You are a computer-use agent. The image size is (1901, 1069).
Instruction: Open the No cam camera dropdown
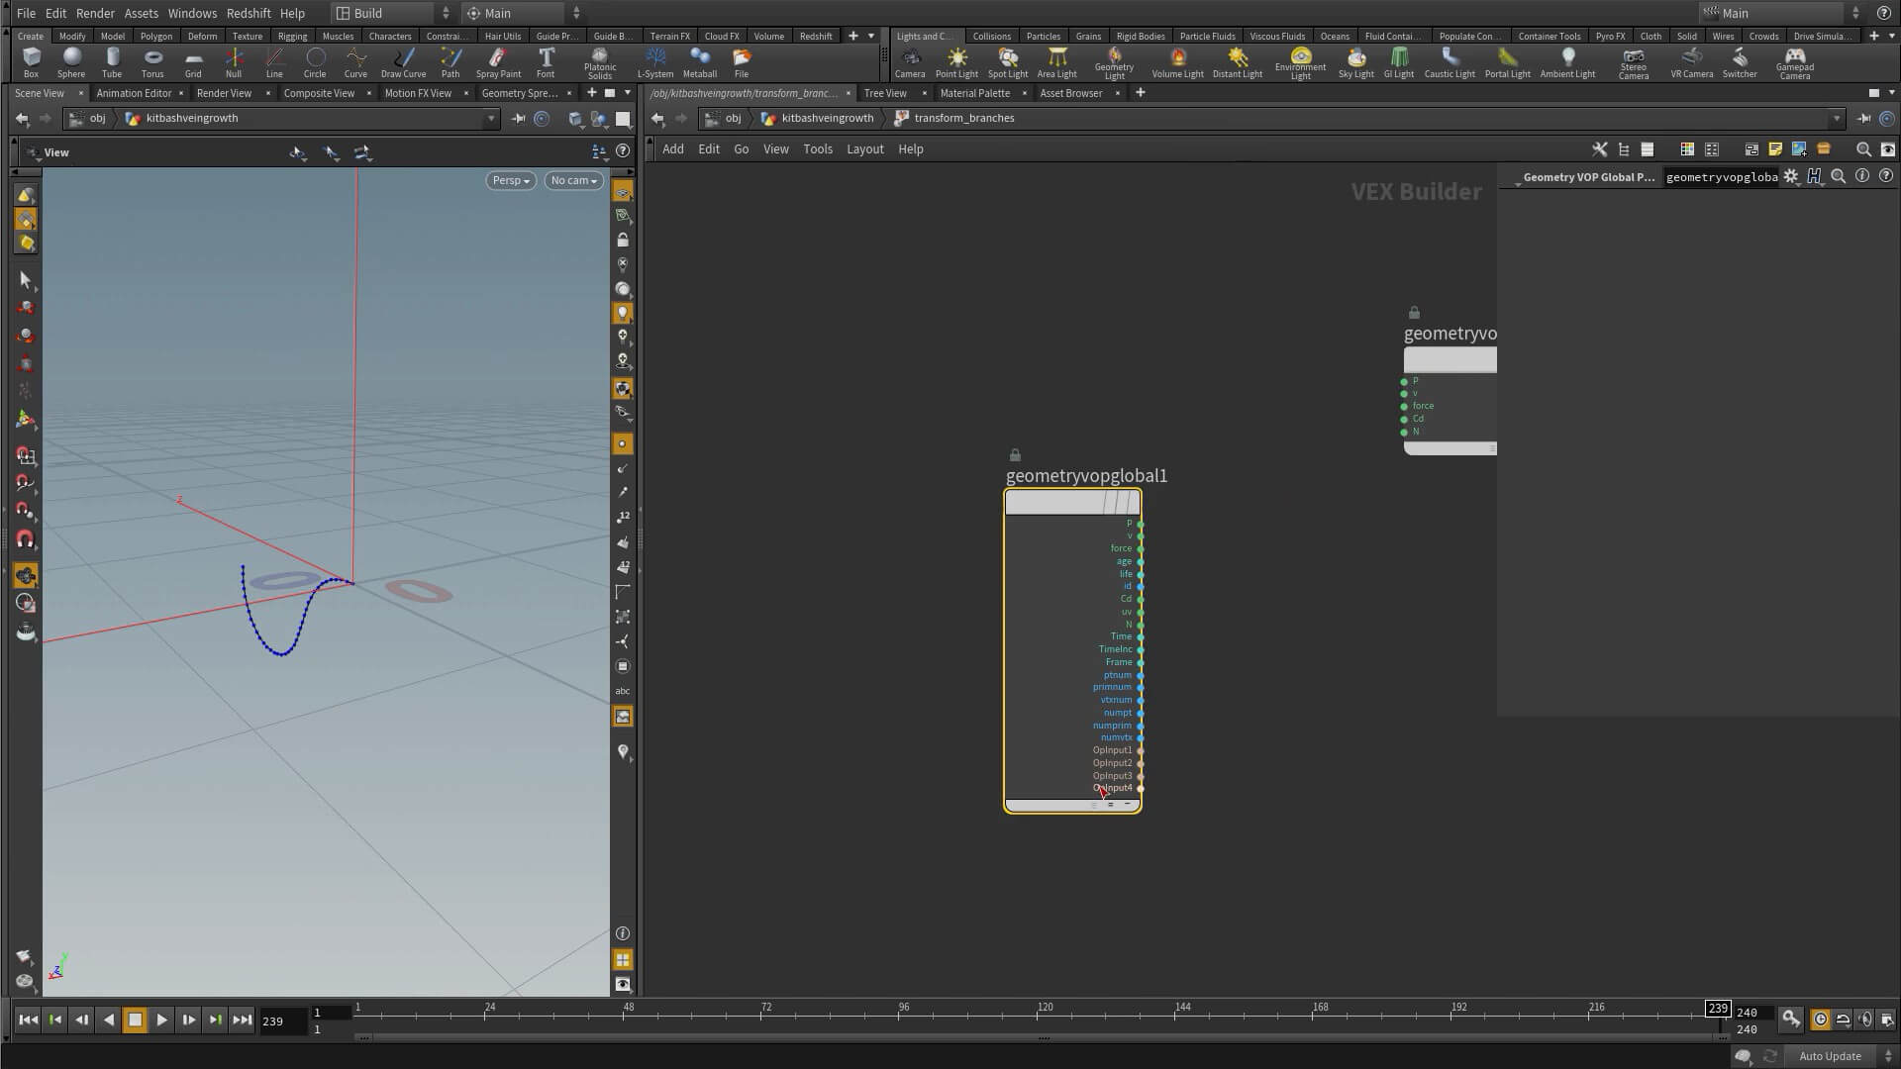[573, 180]
